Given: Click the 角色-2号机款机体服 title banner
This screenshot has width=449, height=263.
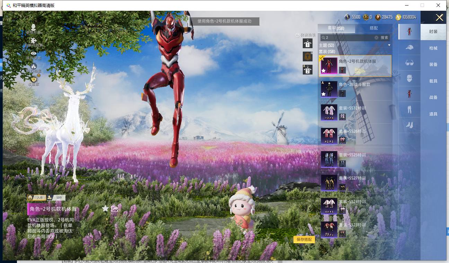Looking at the screenshot, I should click(x=52, y=209).
